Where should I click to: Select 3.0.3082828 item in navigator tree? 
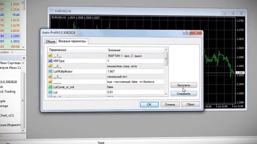point(8,82)
